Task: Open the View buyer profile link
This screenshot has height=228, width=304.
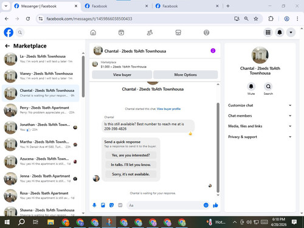Action: pos(168,109)
